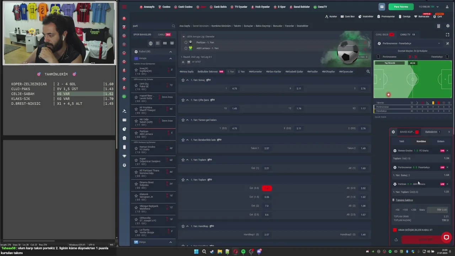Open the live chat bubble
The height and width of the screenshot is (256, 455).
point(446,237)
